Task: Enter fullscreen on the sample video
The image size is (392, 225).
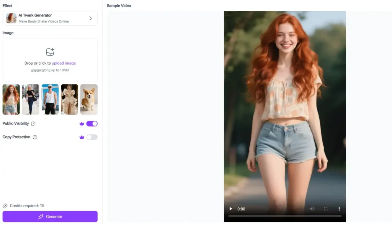Action: click(326, 209)
